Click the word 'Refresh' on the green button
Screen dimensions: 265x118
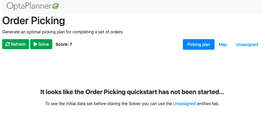pos(18,44)
